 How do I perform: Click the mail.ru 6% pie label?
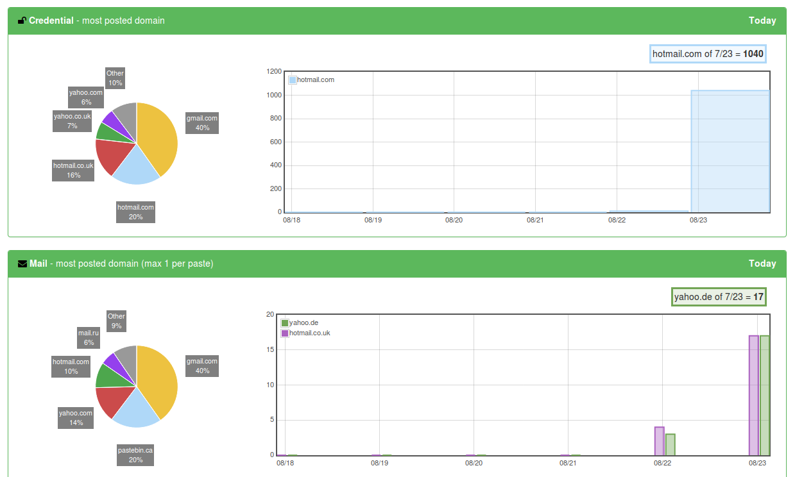(89, 338)
